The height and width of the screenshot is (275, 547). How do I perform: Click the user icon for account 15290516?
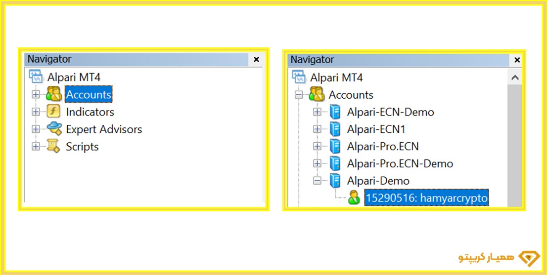pos(354,198)
